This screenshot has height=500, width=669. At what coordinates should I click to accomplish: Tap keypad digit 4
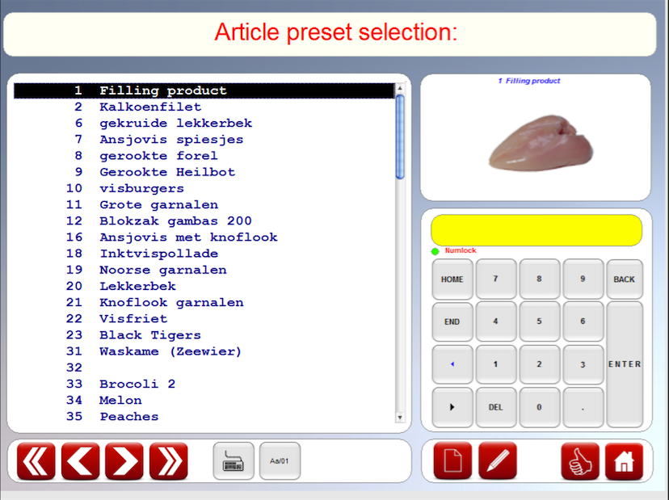pos(496,321)
